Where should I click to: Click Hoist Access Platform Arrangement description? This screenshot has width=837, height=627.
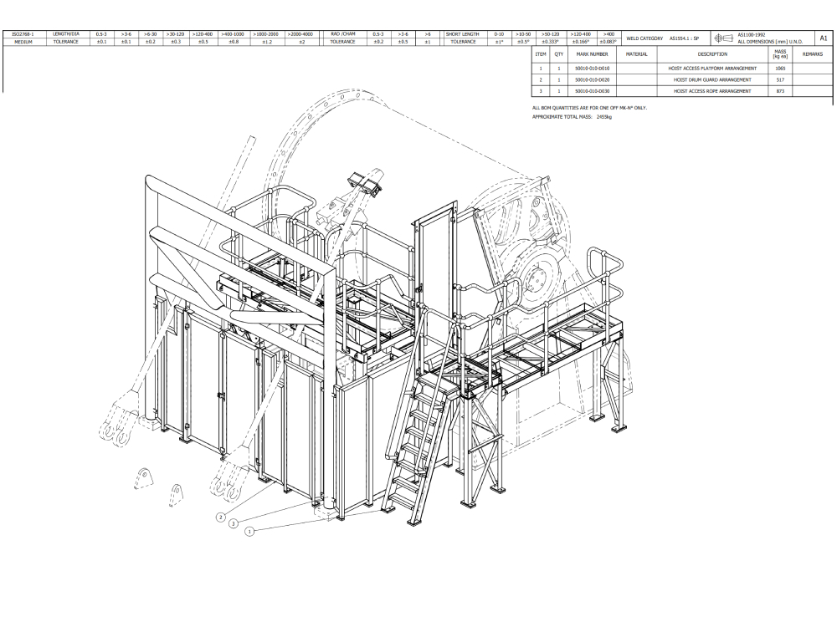pos(712,69)
